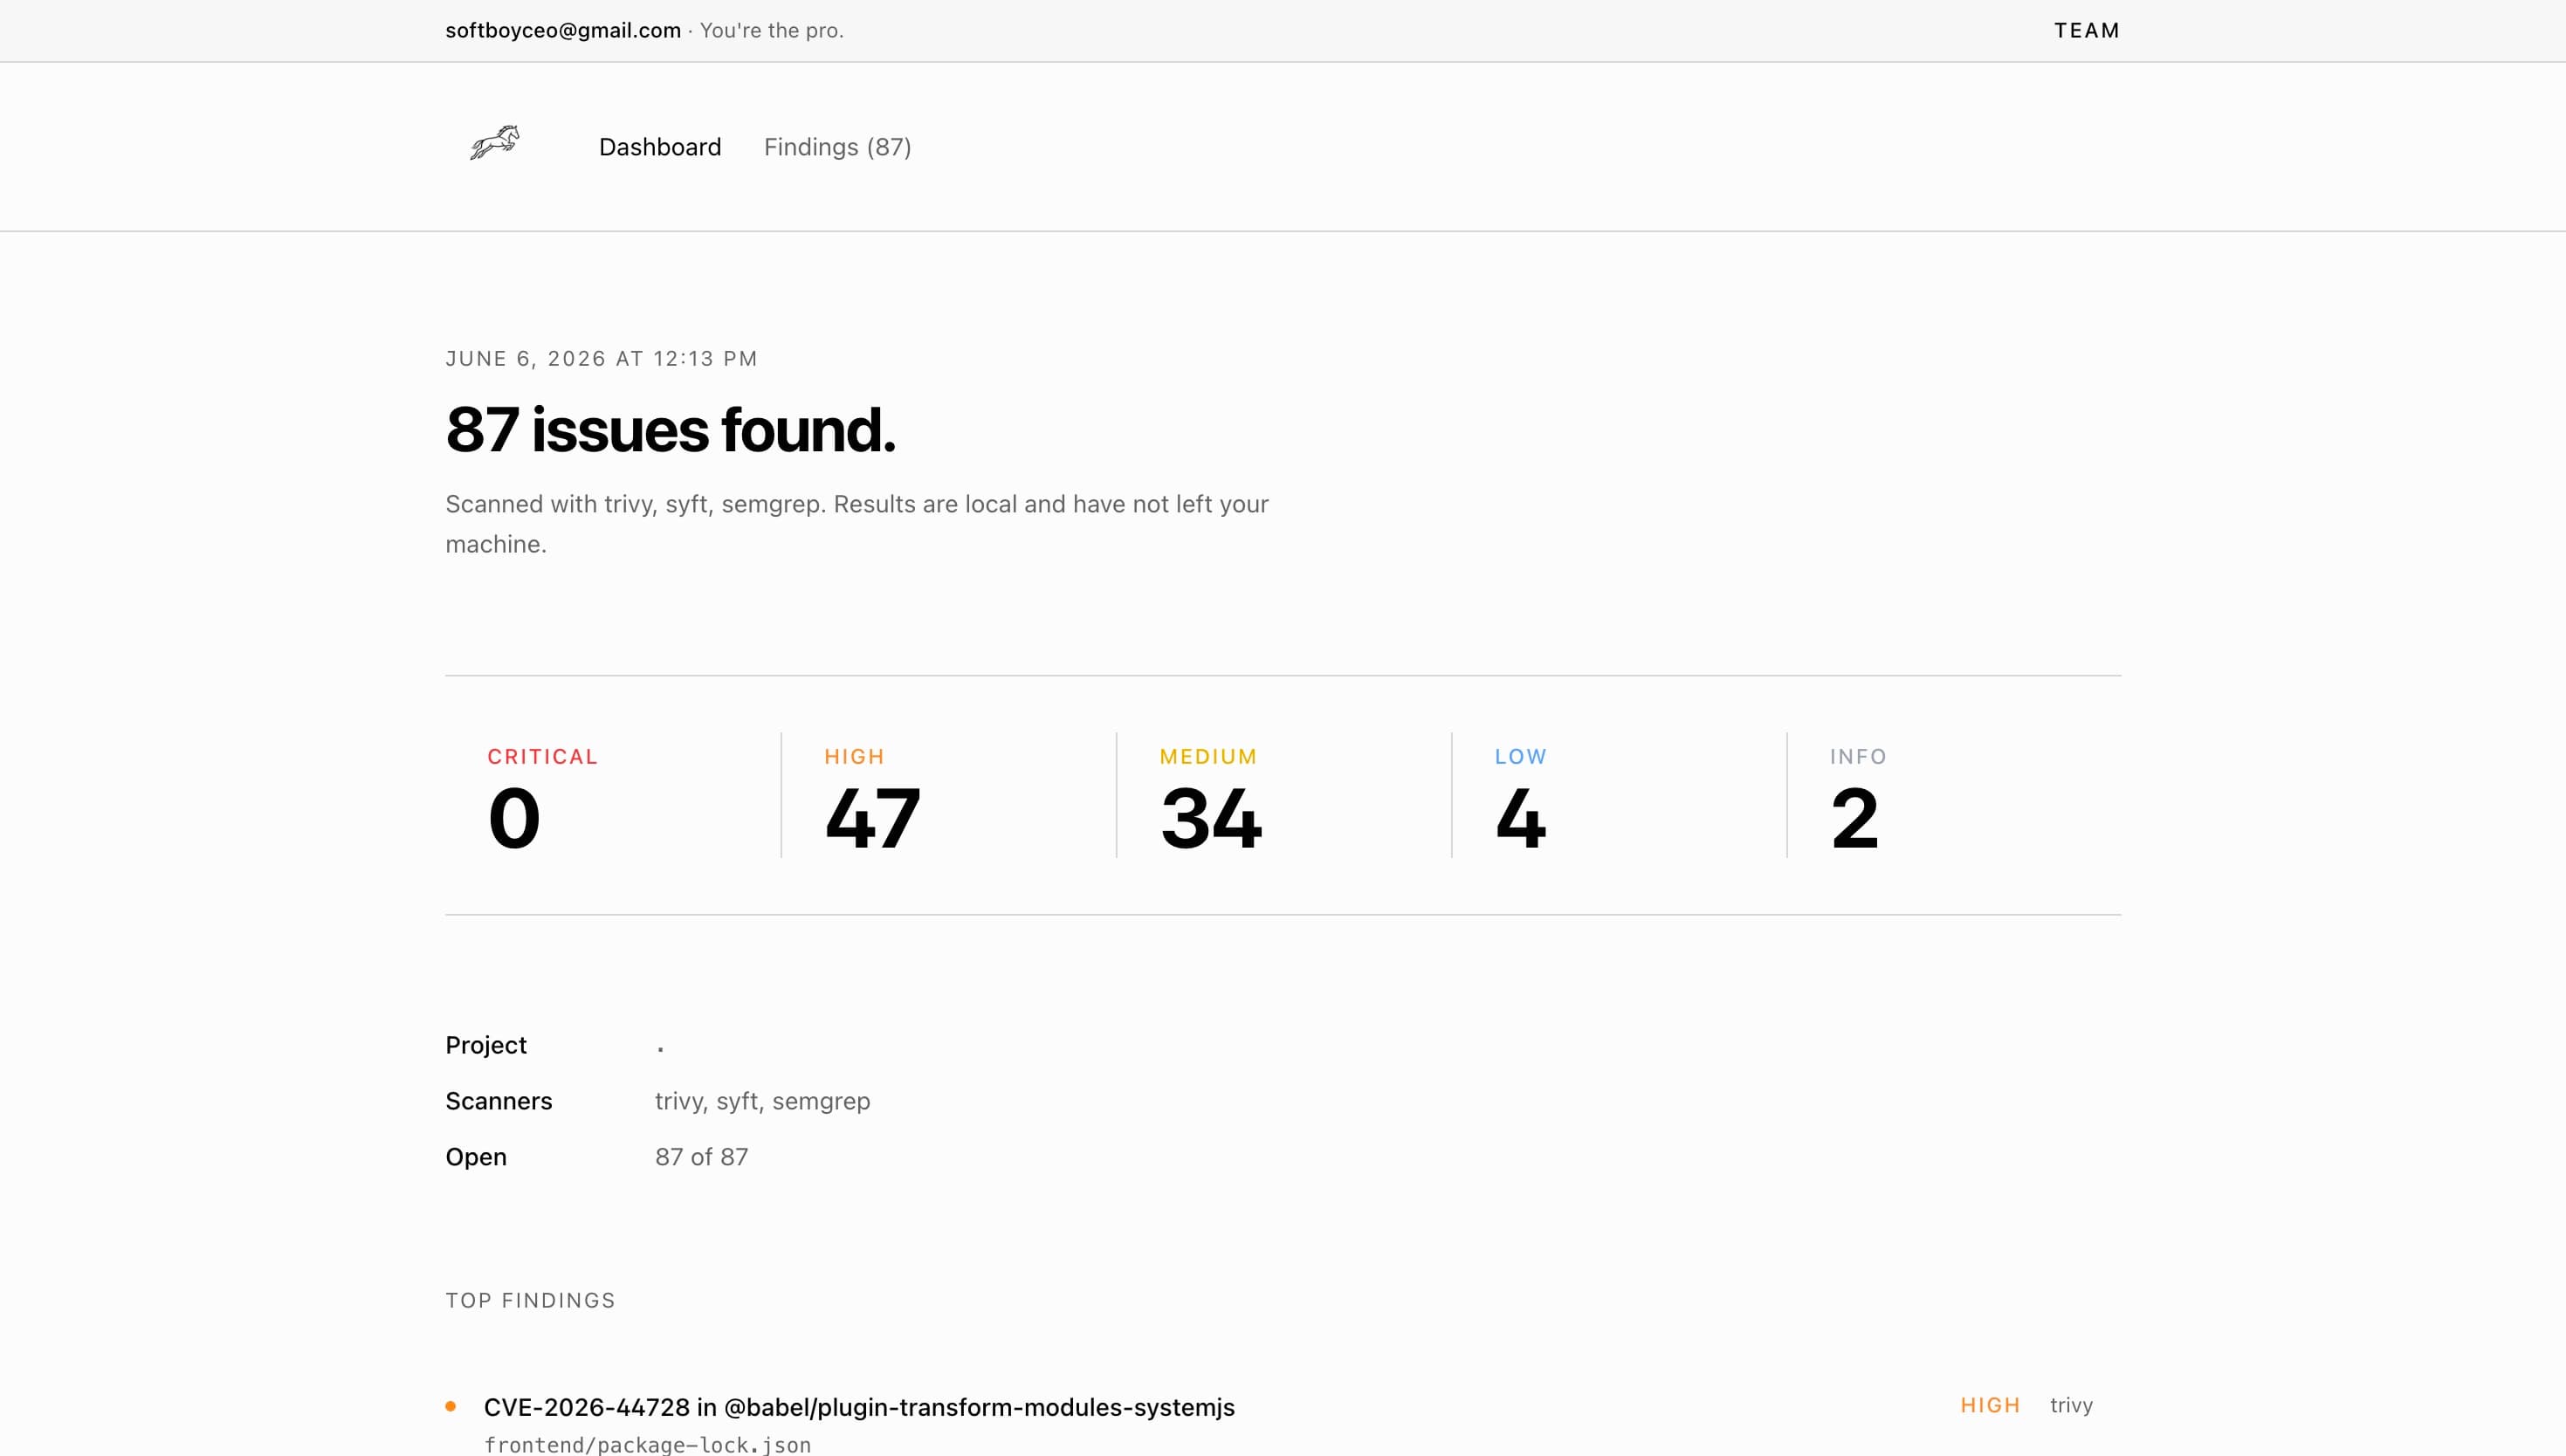Click the TOP FINDINGS section header
2566x1456 pixels.
[x=530, y=1300]
